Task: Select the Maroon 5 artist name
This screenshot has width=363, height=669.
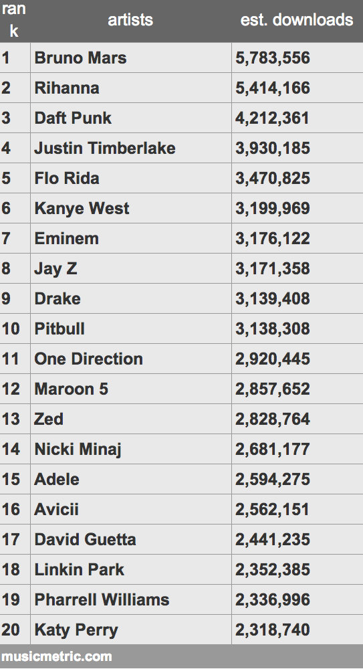Action: pos(72,389)
